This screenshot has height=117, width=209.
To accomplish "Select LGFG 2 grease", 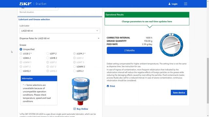I will (74, 71).
